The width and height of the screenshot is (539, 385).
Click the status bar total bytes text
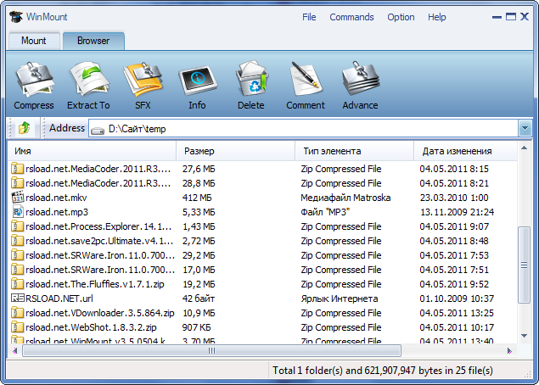pyautogui.click(x=383, y=371)
